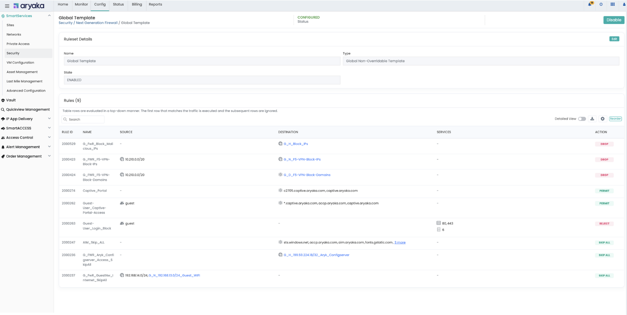Click the Reorder button
The height and width of the screenshot is (315, 627).
615,119
